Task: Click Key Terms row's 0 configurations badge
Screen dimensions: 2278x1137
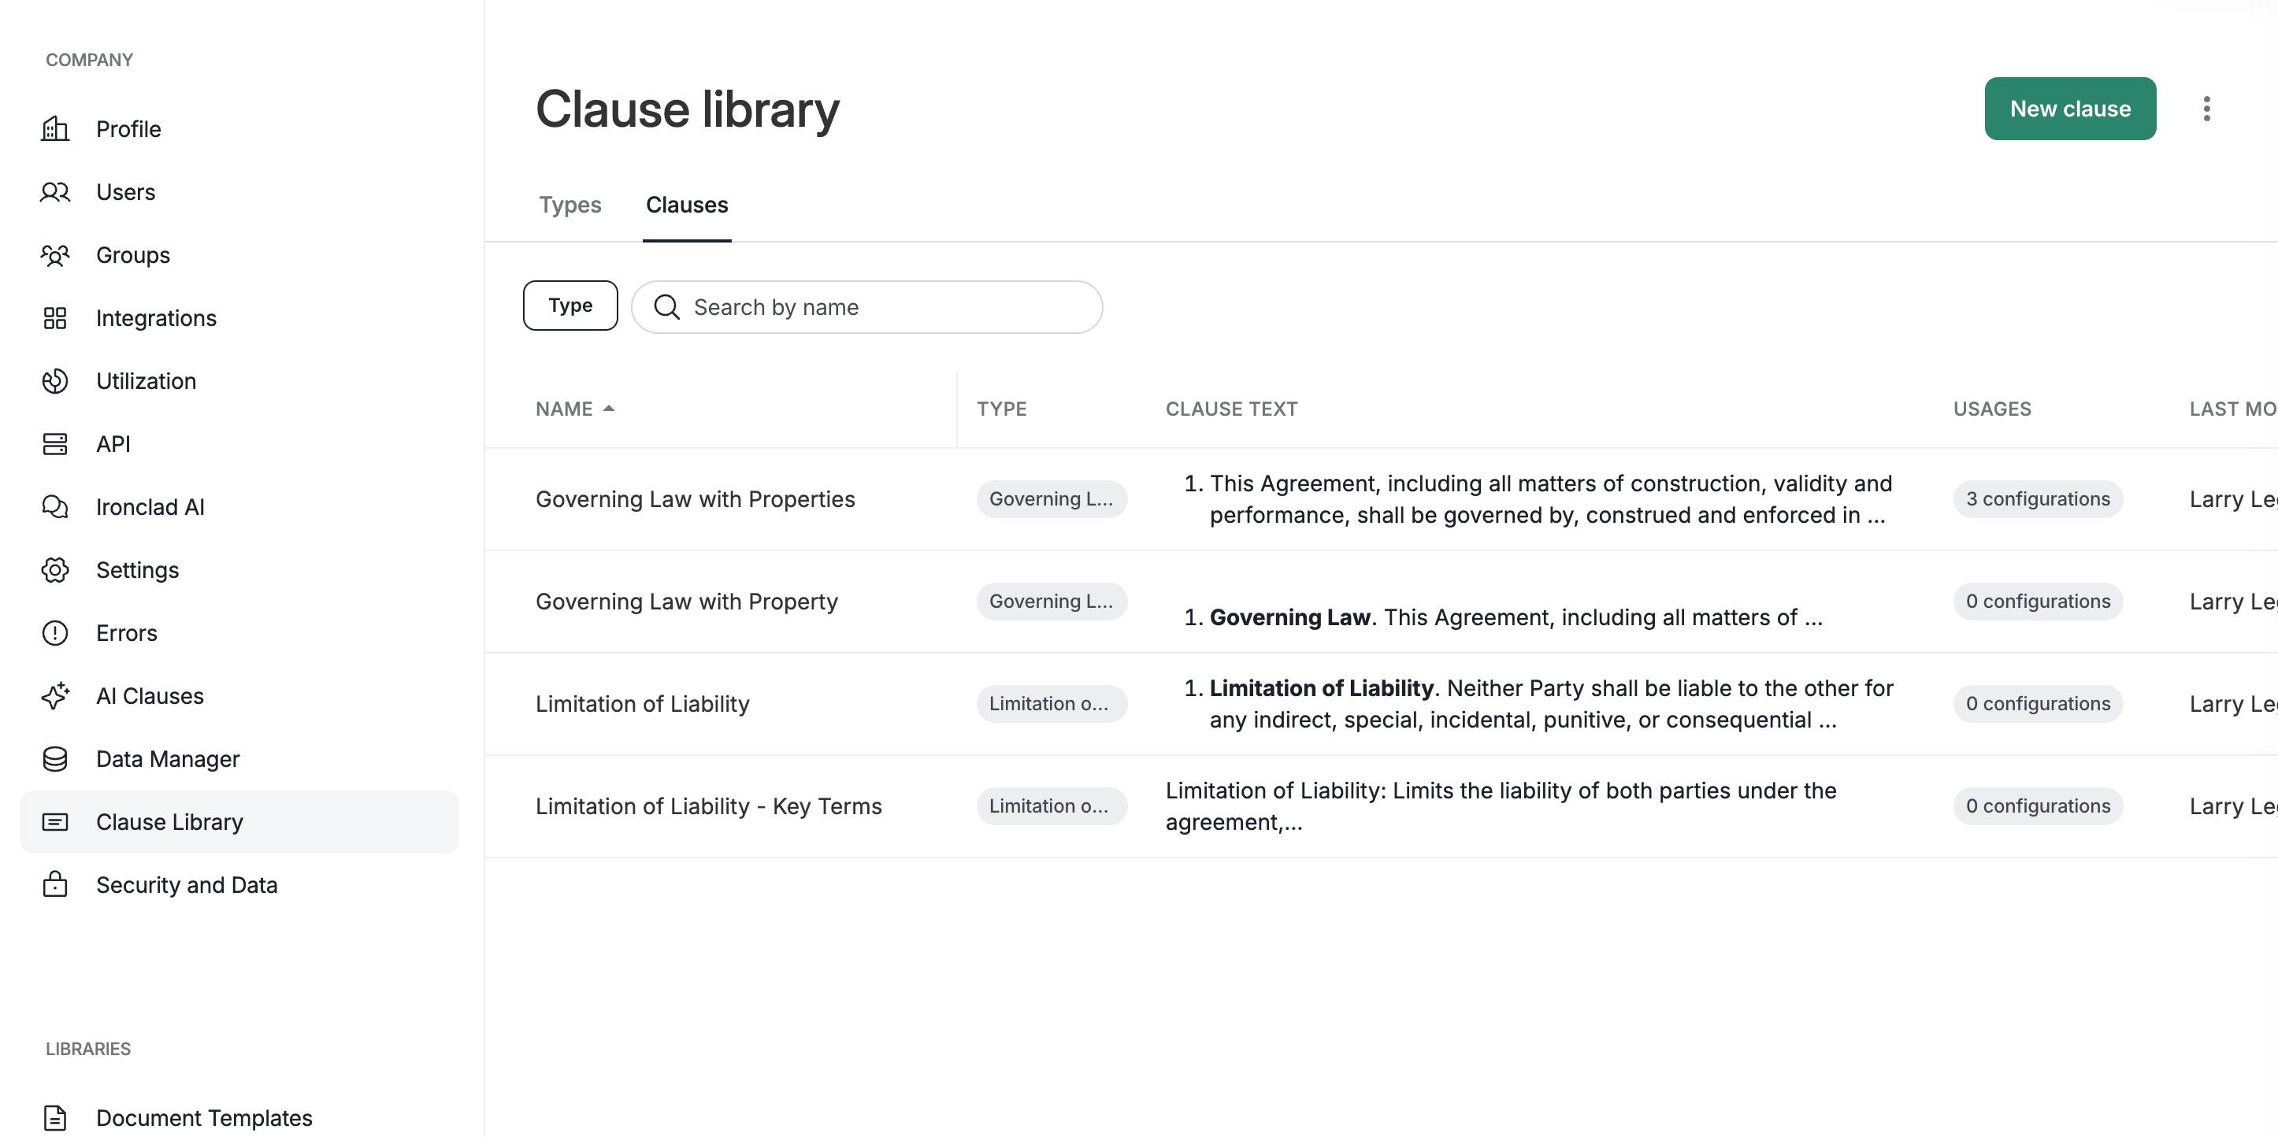Action: [x=2038, y=806]
